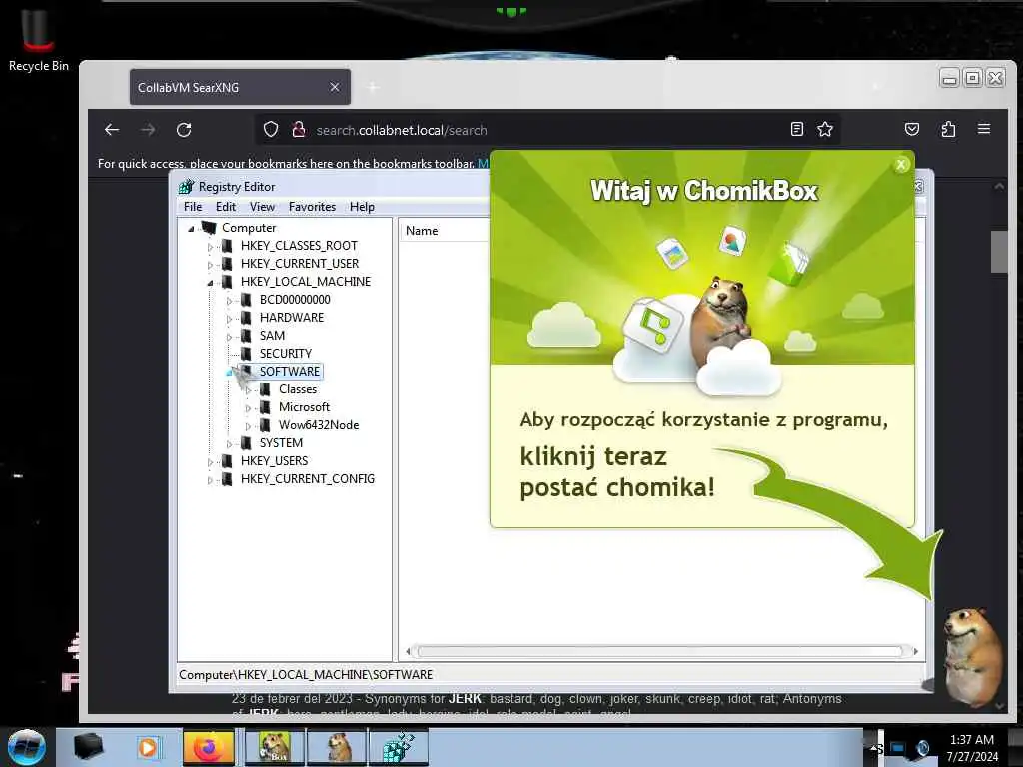Expand HKEY_USERS key
Image resolution: width=1023 pixels, height=767 pixels.
(x=210, y=461)
